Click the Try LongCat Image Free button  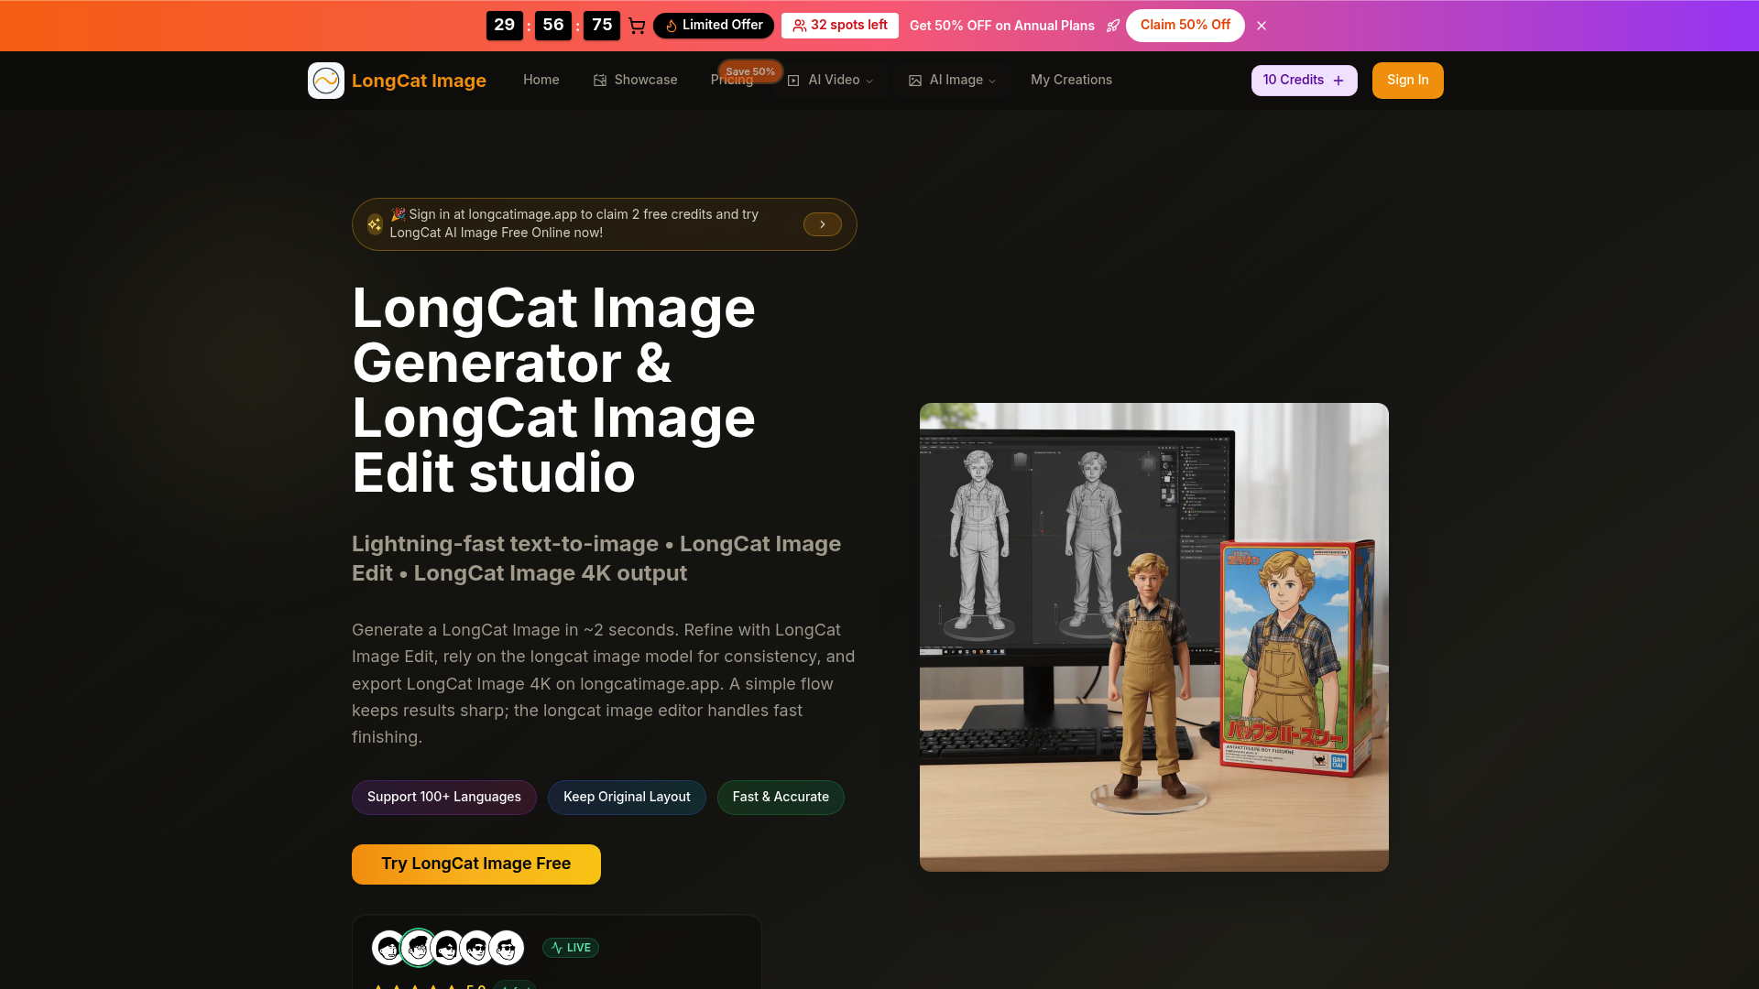(x=475, y=864)
